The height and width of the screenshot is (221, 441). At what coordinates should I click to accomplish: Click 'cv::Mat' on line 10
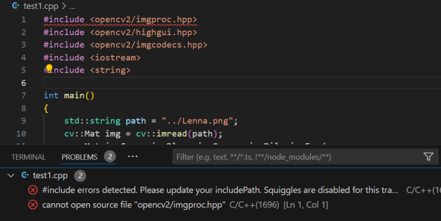(82, 134)
